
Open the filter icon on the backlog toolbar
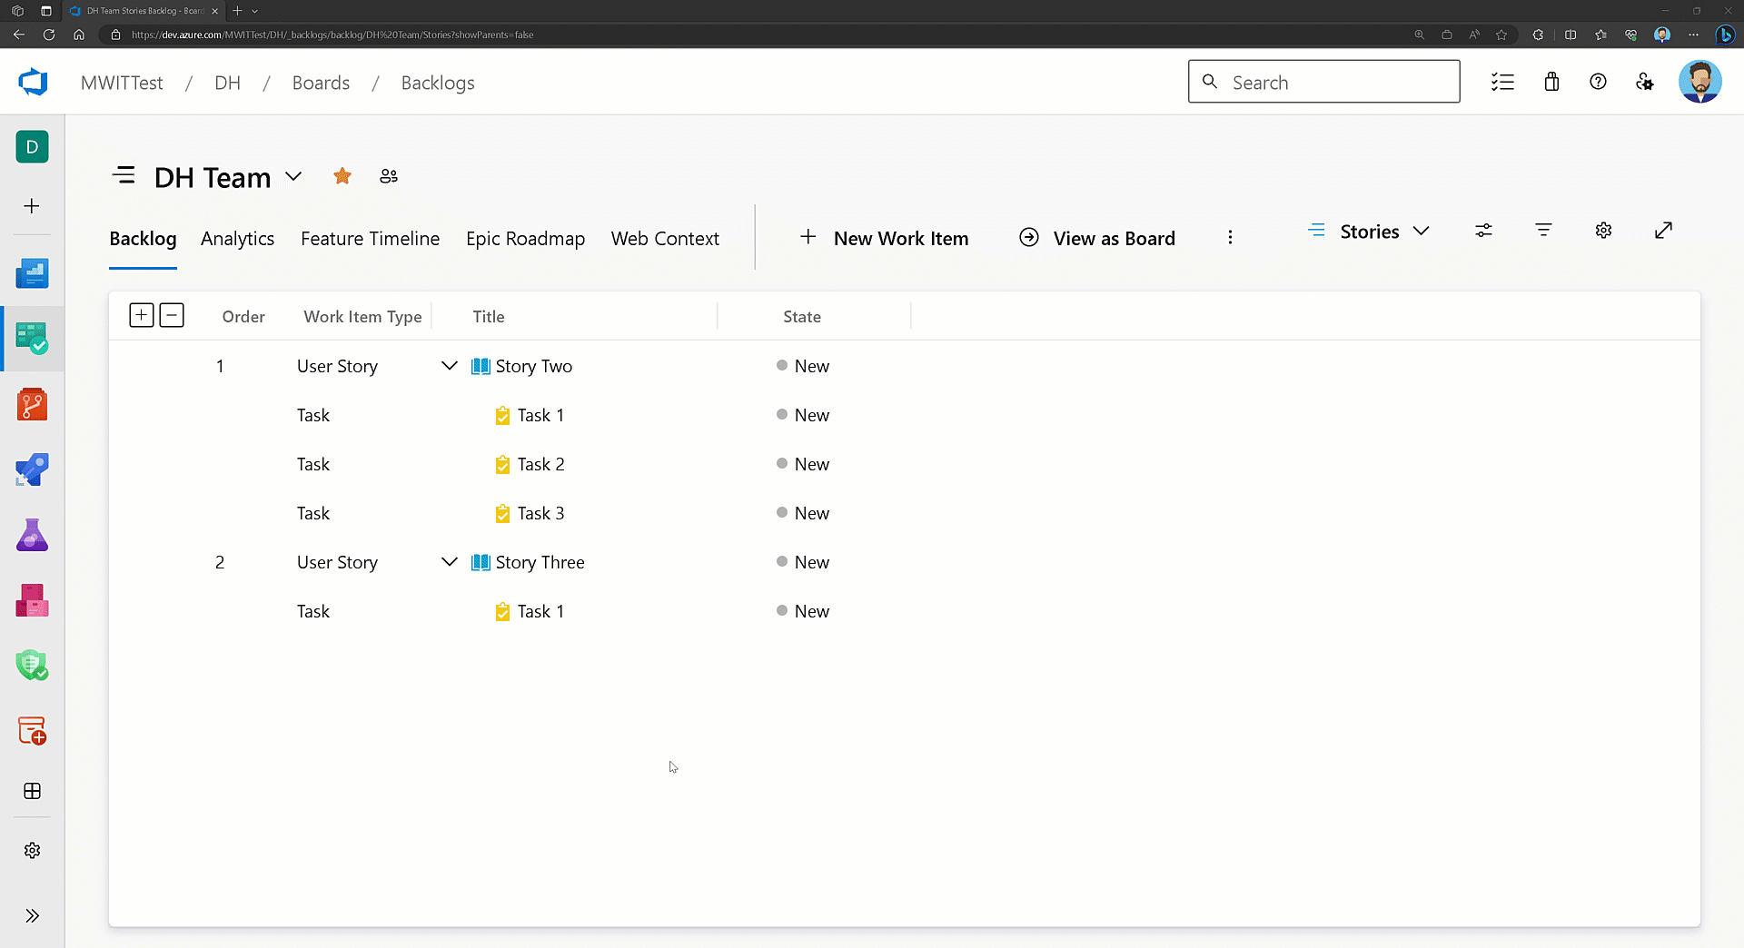tap(1543, 230)
